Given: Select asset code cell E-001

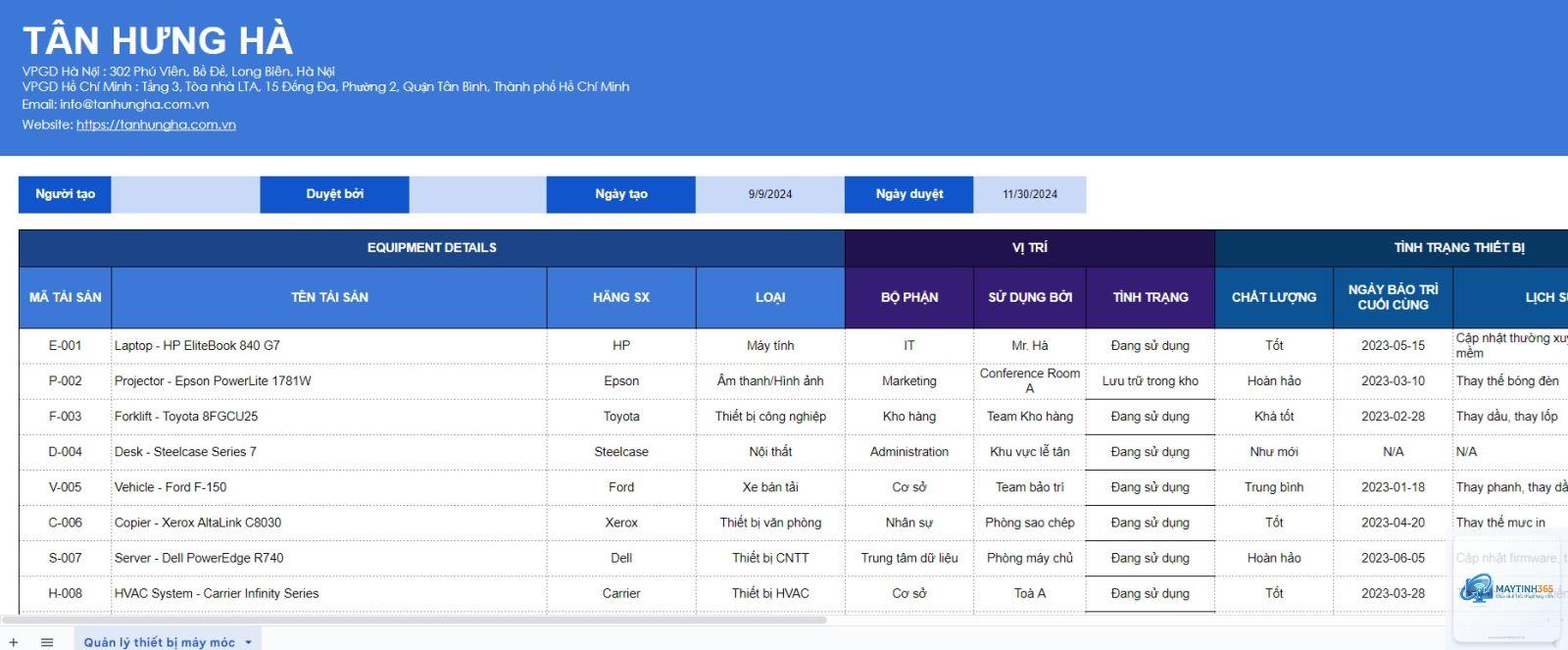Looking at the screenshot, I should pyautogui.click(x=65, y=346).
